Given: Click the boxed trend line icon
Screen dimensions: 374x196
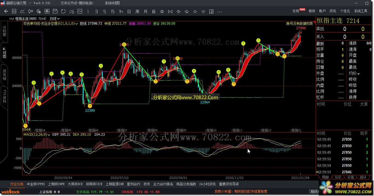Looking at the screenshot, I should click(80, 11).
